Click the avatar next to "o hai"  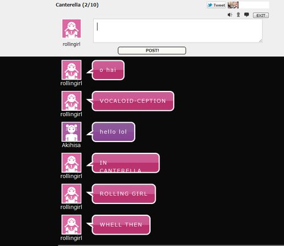(72, 70)
